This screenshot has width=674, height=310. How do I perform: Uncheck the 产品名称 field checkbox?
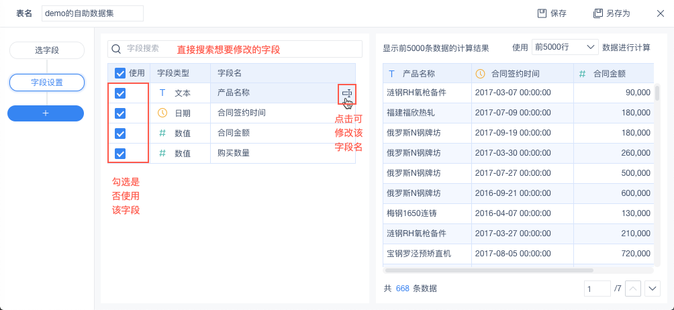(x=120, y=93)
